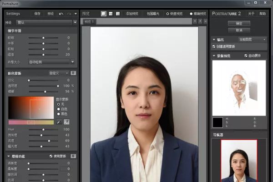Click the 柔和度 softness slider handle
This screenshot has height=182, width=273.
tap(29, 169)
